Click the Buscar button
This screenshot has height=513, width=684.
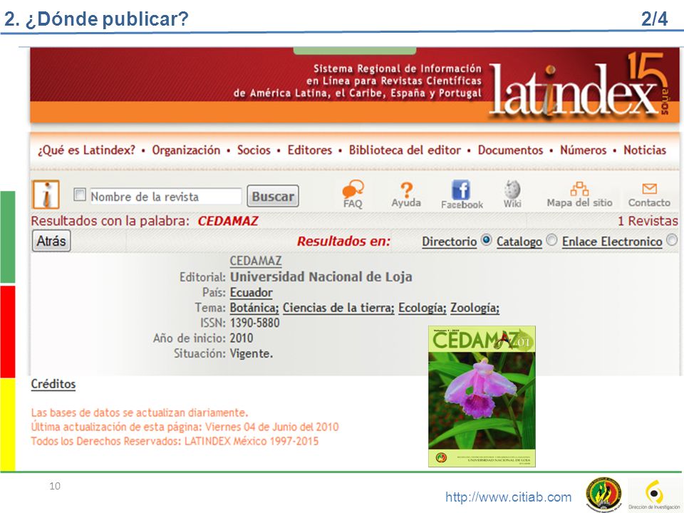point(273,197)
